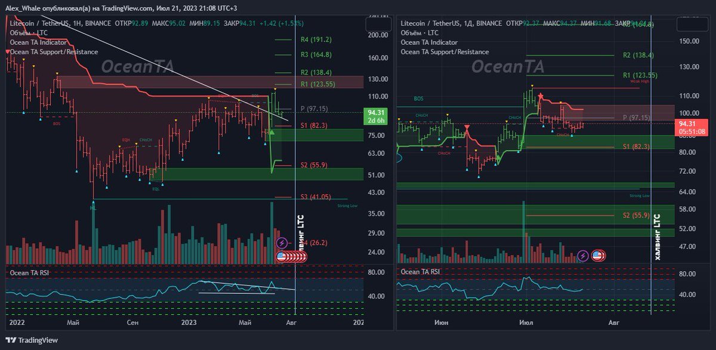Click the 150.00 price axis label
Viewport: 716px width, 350px height.
(688, 41)
